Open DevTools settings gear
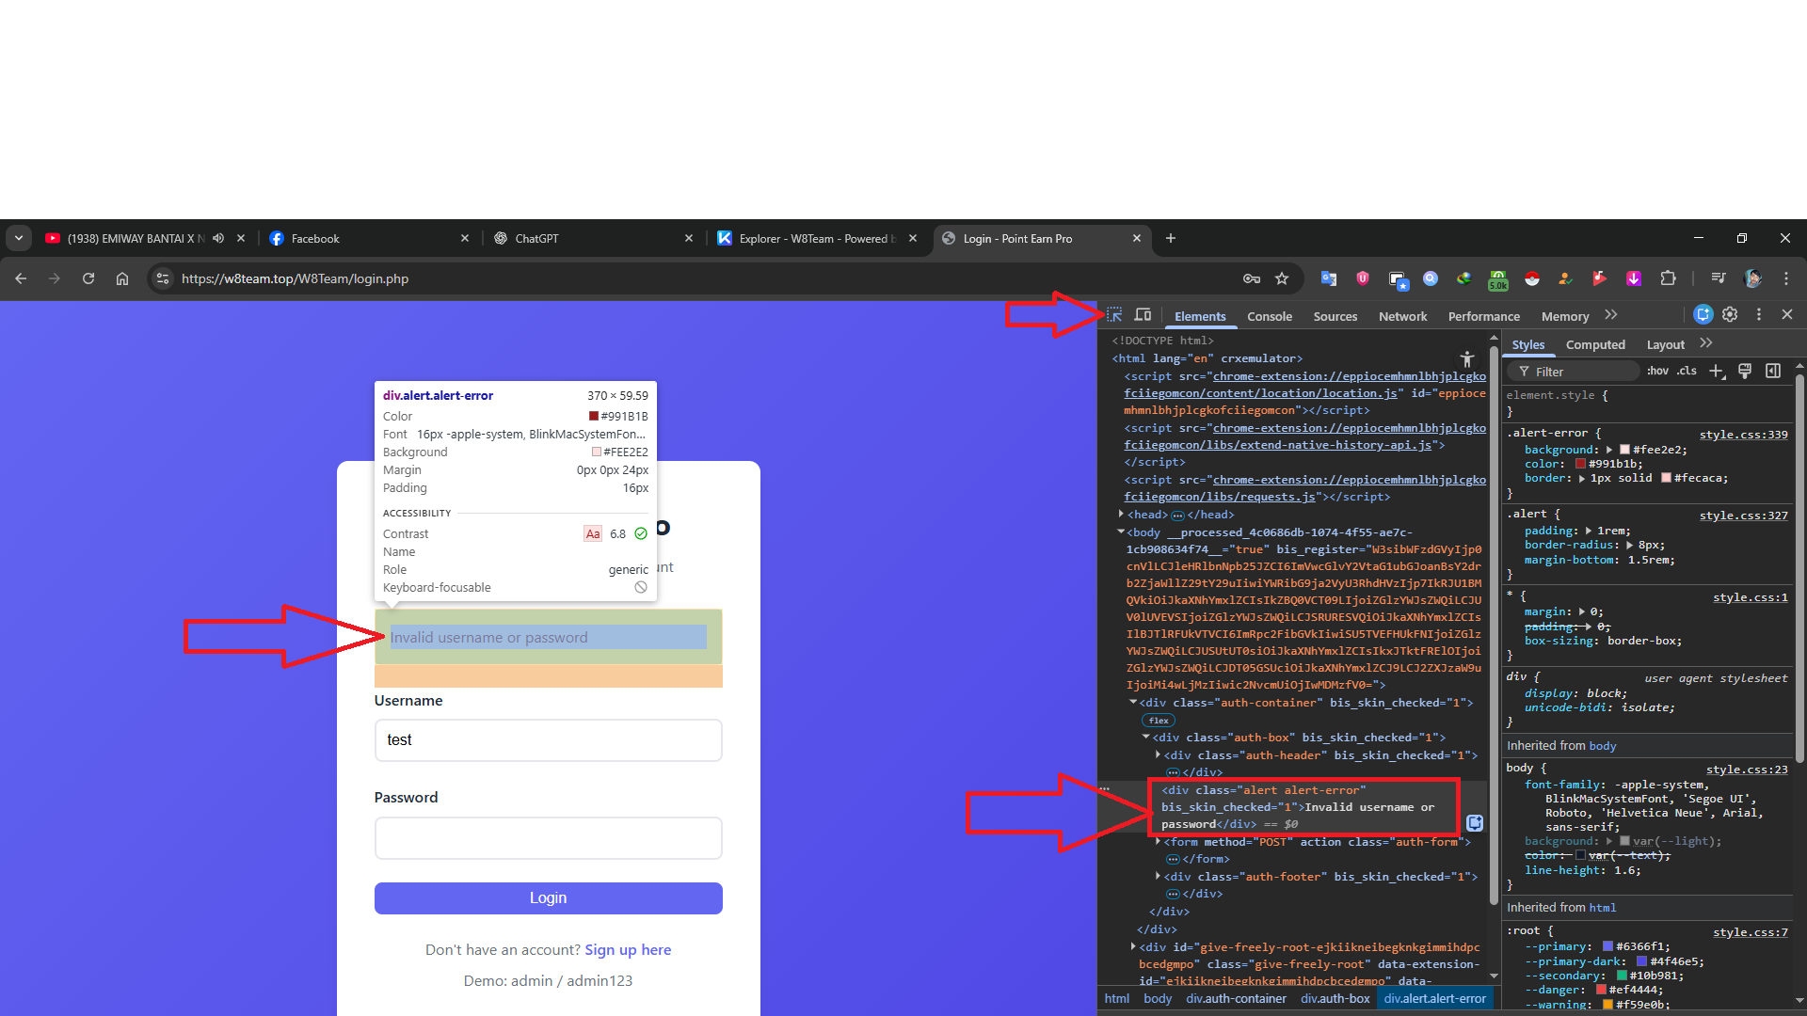Viewport: 1807px width, 1016px height. pos(1730,315)
